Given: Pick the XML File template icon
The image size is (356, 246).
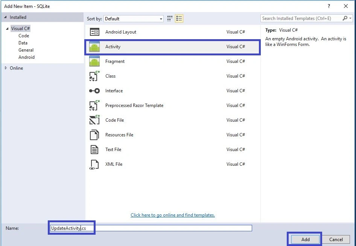Looking at the screenshot, I should coord(94,164).
